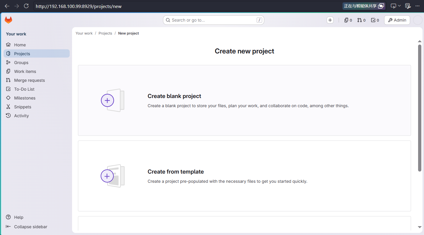The width and height of the screenshot is (424, 235).
Task: Select Create from template heading
Action: coord(176,172)
